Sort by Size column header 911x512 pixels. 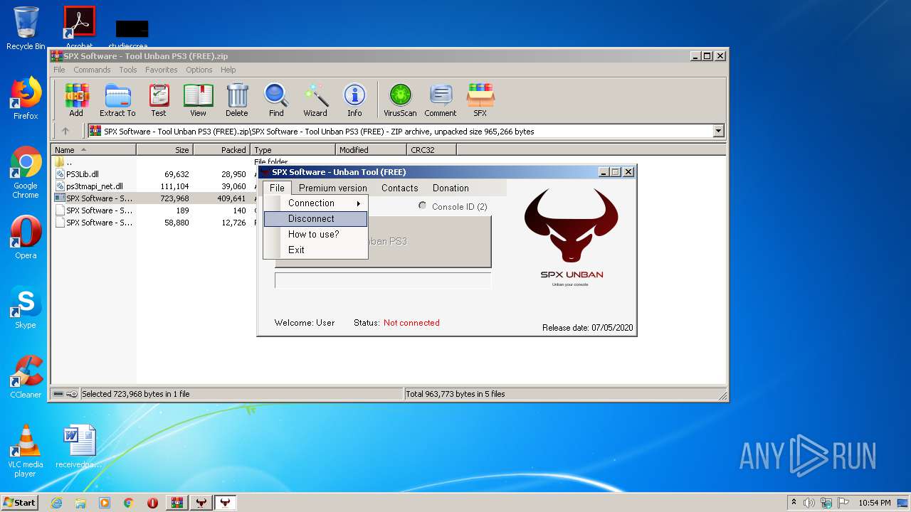tap(164, 149)
